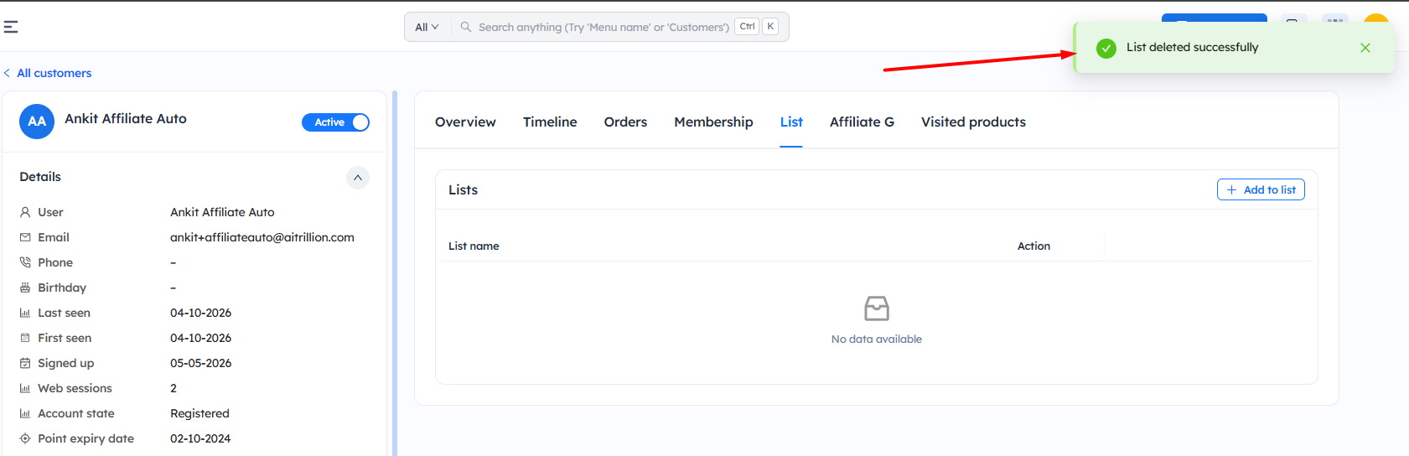View the Visited products tab
This screenshot has height=456, width=1409.
973,122
